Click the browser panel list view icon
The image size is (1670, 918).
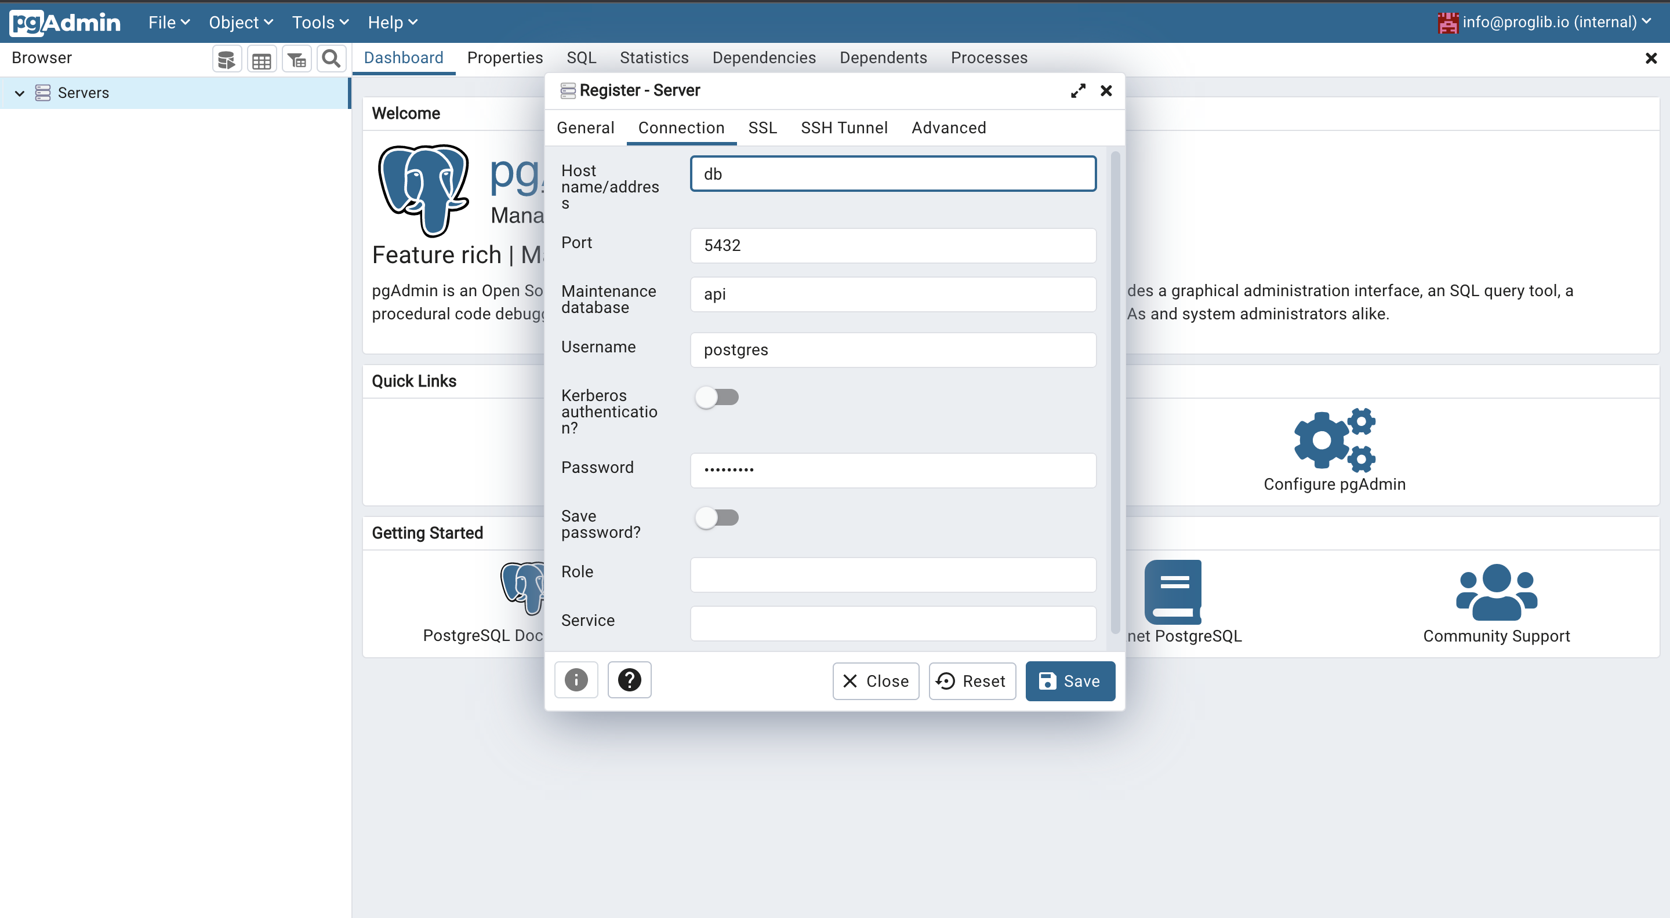[x=261, y=57]
